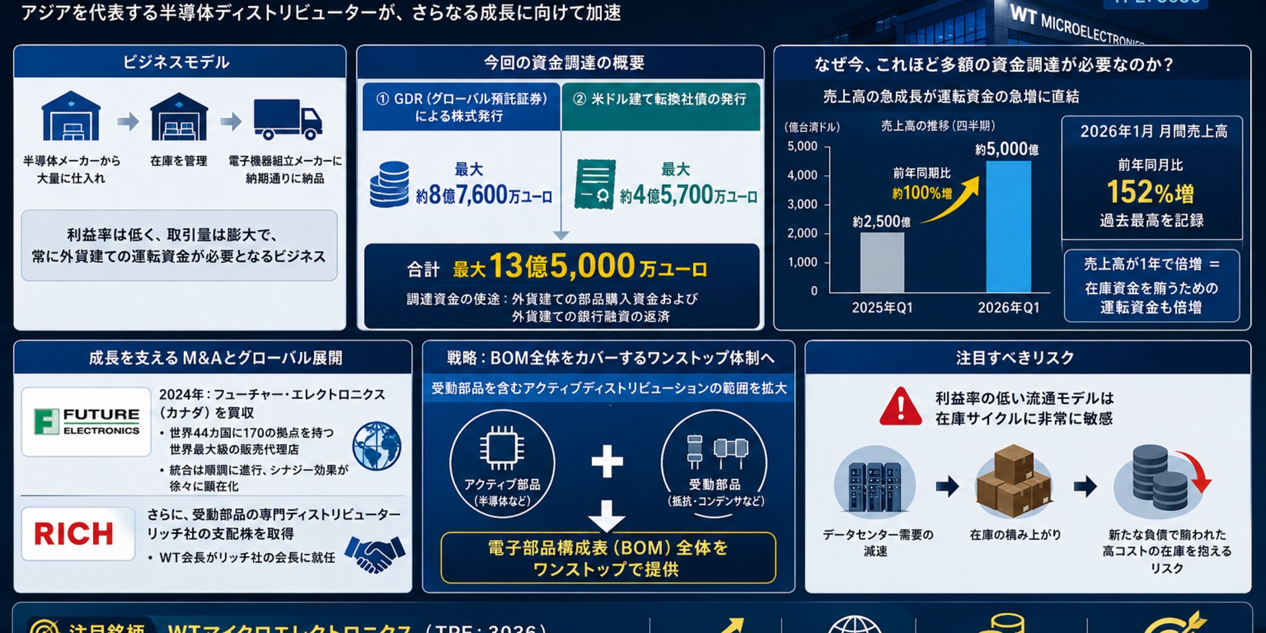Click the 過去最高を記録 text
The height and width of the screenshot is (633, 1266).
point(1151,220)
